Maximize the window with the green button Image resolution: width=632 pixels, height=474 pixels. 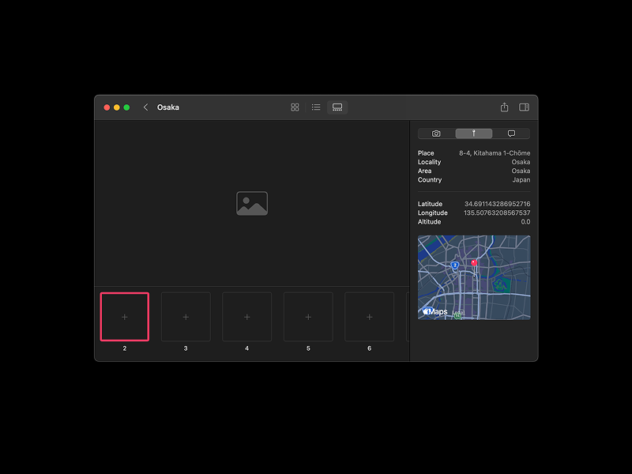click(126, 107)
